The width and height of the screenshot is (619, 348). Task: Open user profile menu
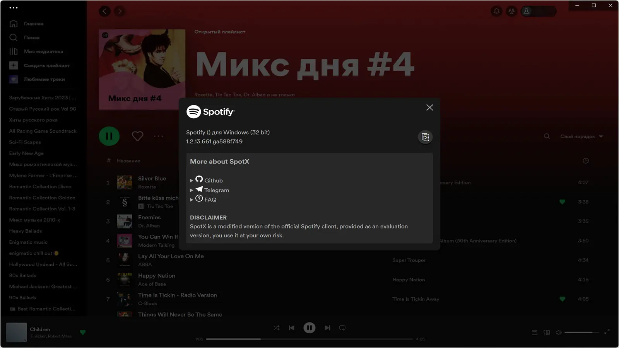coord(539,11)
